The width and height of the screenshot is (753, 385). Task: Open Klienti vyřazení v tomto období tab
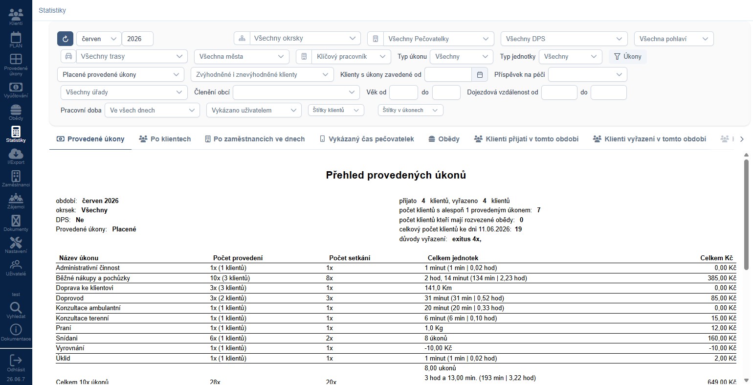(649, 139)
